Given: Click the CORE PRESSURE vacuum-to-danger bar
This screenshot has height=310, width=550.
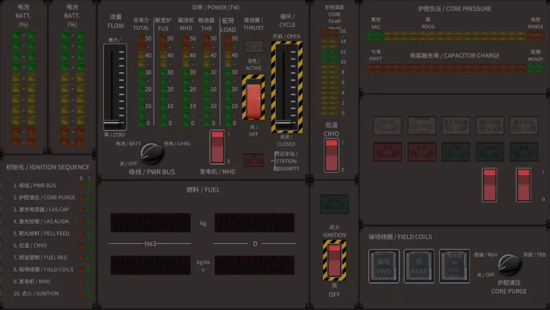Looking at the screenshot, I should pyautogui.click(x=455, y=36).
